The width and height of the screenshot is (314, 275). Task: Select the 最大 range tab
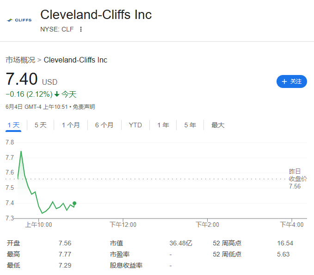pos(218,125)
